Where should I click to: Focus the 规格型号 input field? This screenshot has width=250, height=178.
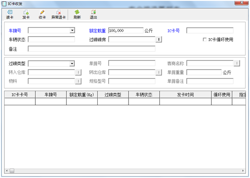[x=132, y=81]
